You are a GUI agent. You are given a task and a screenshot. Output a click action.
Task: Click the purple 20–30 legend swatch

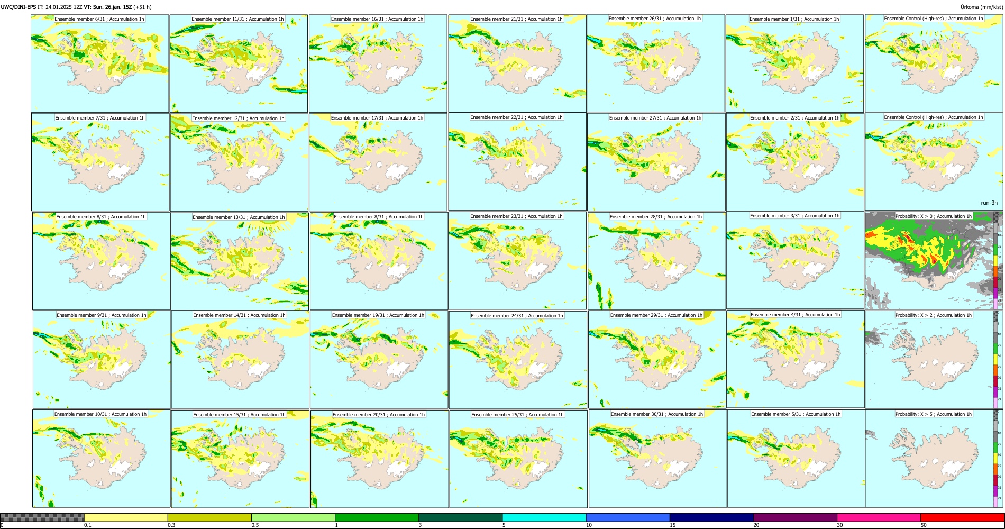coord(795,517)
